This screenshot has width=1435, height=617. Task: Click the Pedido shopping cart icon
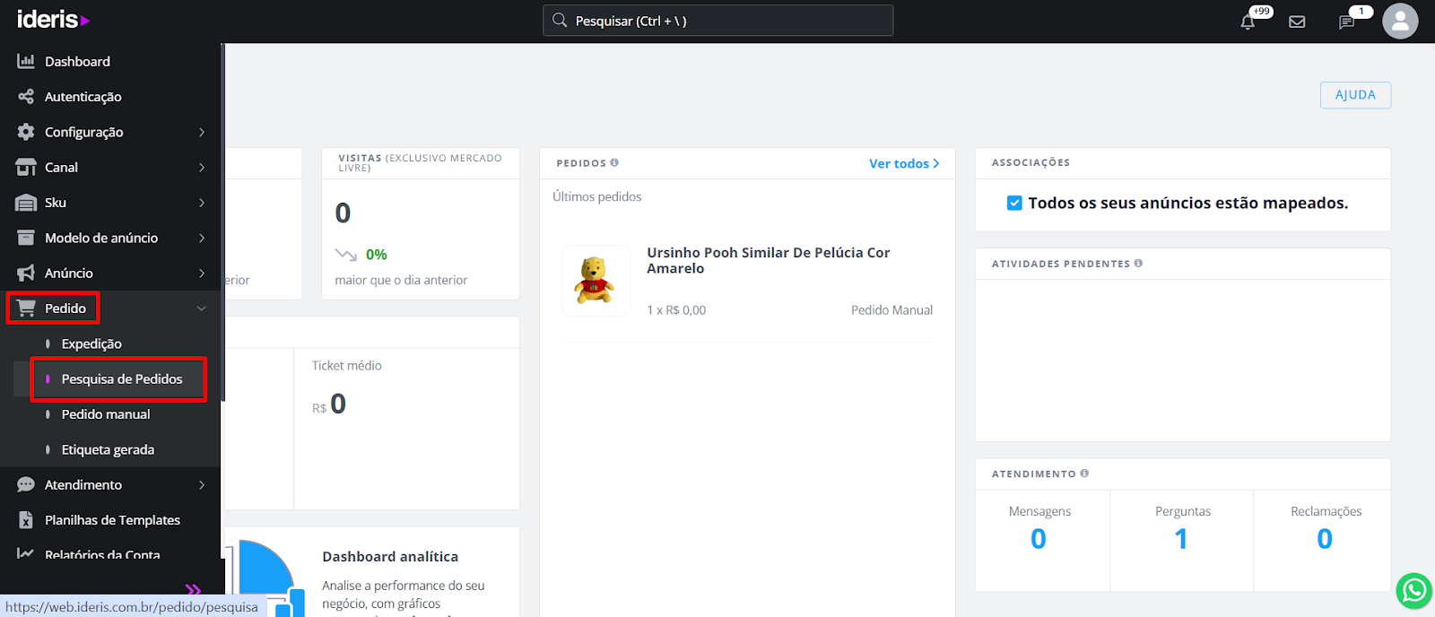(x=26, y=308)
